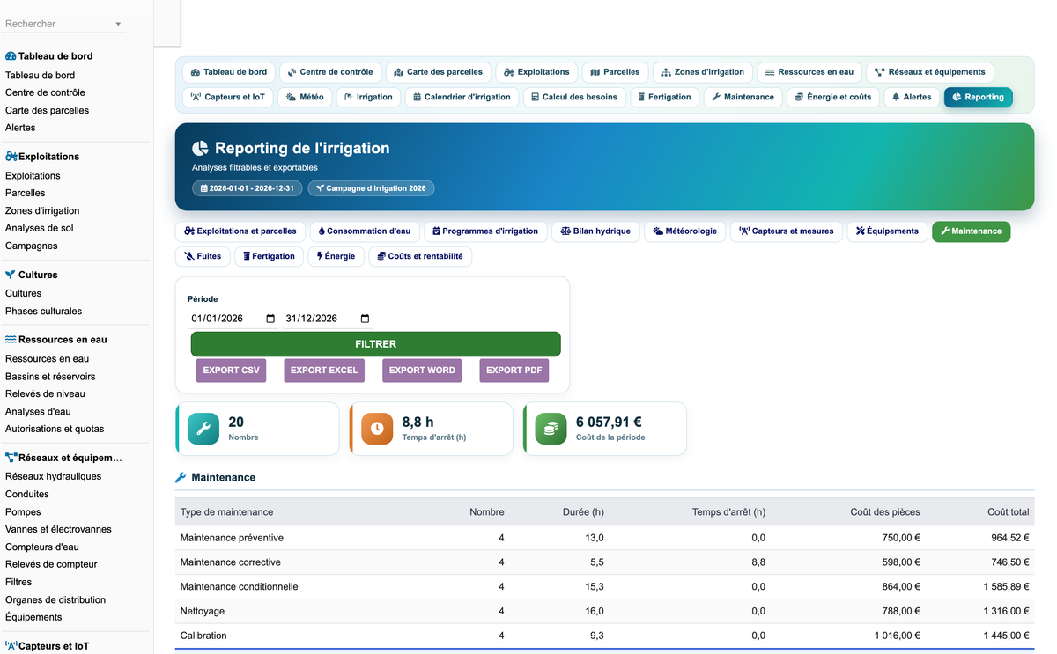Image resolution: width=1057 pixels, height=654 pixels.
Task: Switch to Consommation d'eau report
Action: click(365, 231)
